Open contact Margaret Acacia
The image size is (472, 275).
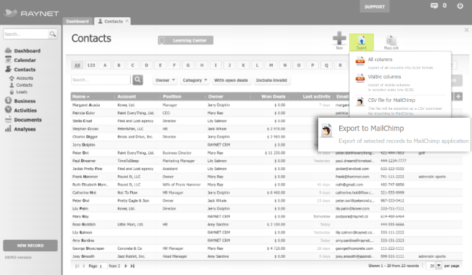click(x=86, y=105)
